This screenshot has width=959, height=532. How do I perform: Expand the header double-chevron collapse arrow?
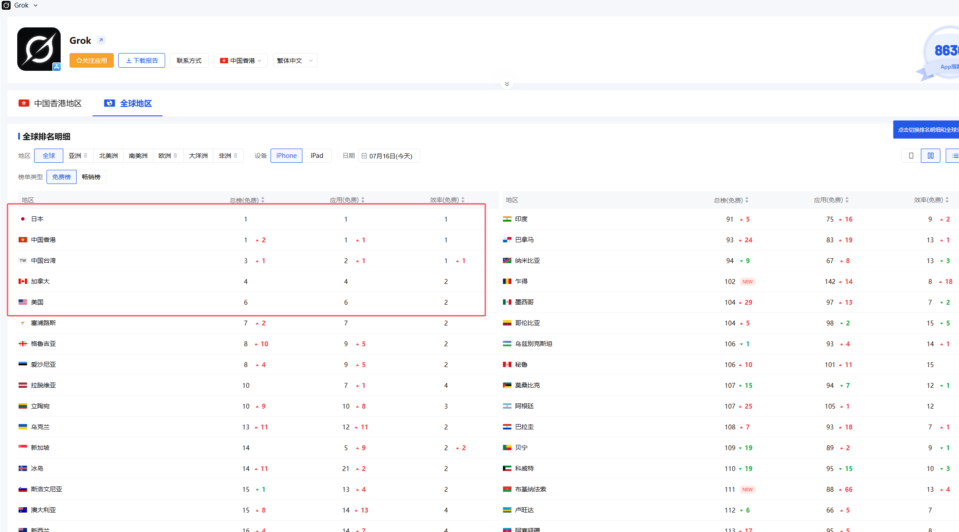point(507,84)
